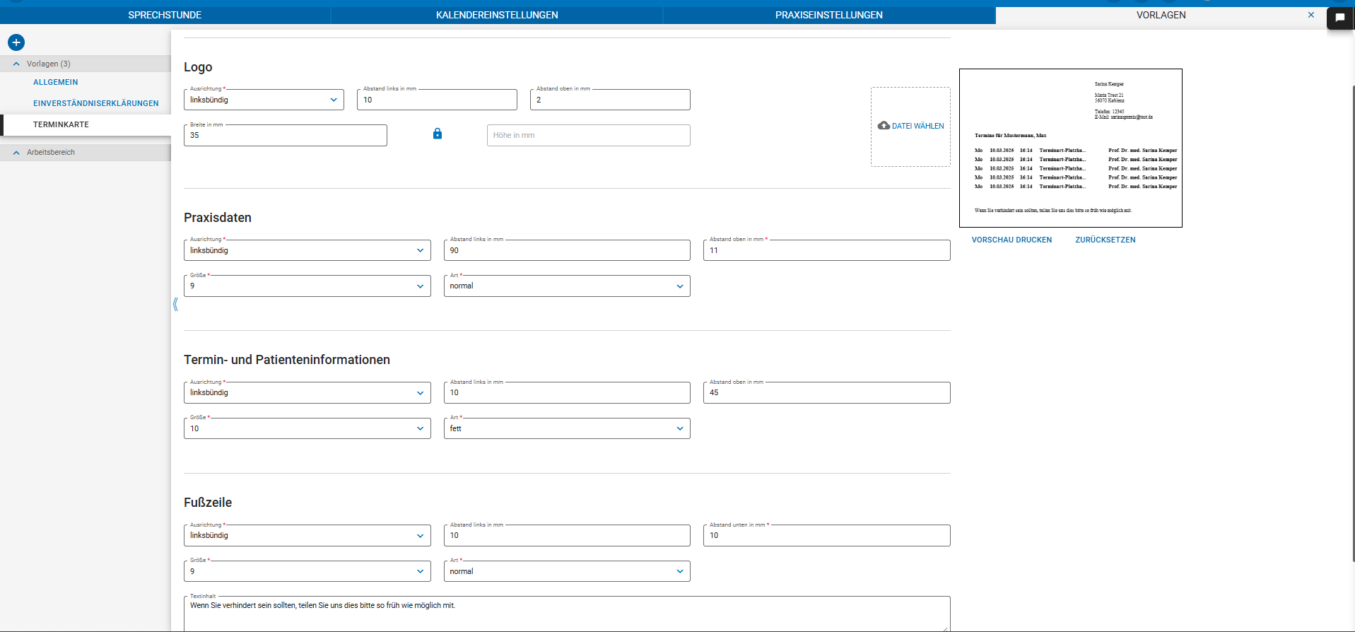
Task: Open the Termin- und Patienteninformationen Art dropdown
Action: (566, 428)
